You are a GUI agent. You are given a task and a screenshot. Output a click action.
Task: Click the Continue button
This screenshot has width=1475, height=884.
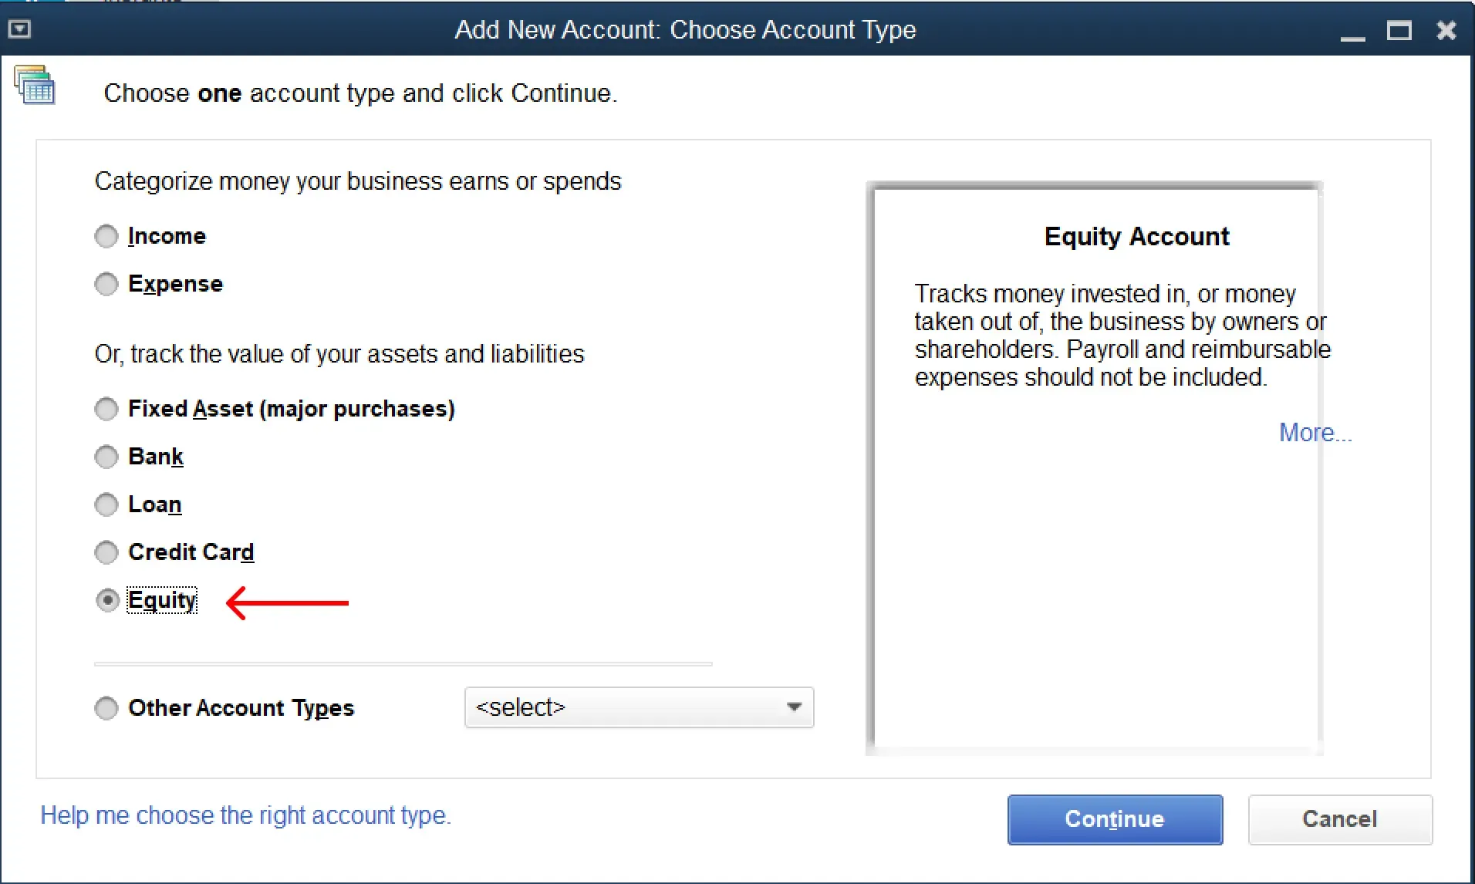1115,819
